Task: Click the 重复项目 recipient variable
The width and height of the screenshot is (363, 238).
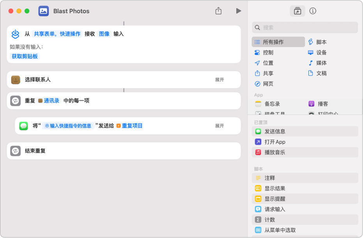Action: point(129,126)
